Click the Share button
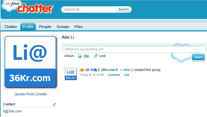Screen dimensions: 207x117 pyautogui.click(x=198, y=57)
